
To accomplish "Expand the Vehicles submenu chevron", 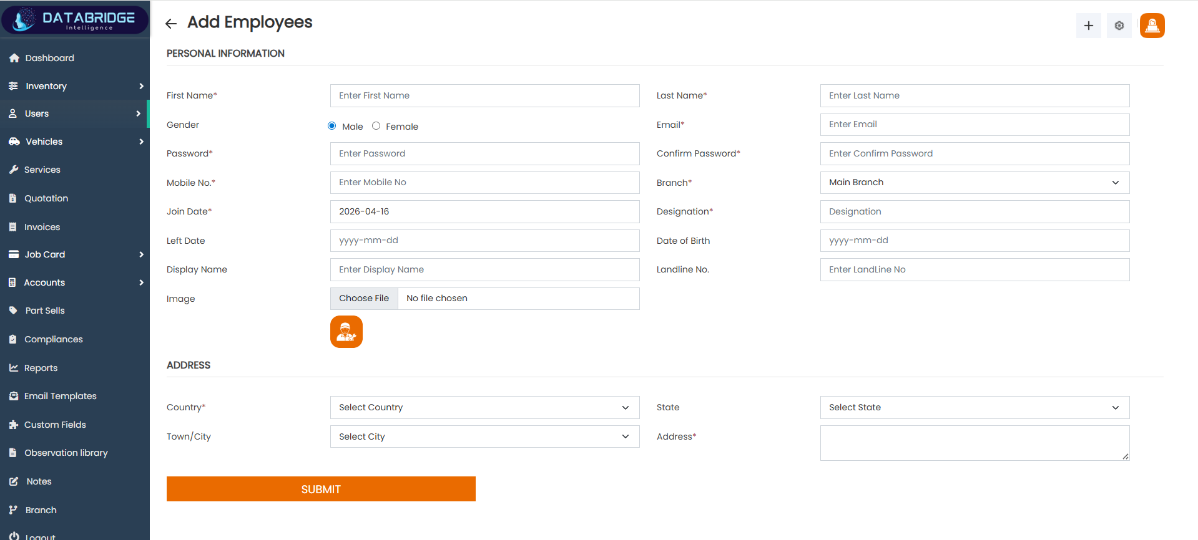I will [x=141, y=142].
